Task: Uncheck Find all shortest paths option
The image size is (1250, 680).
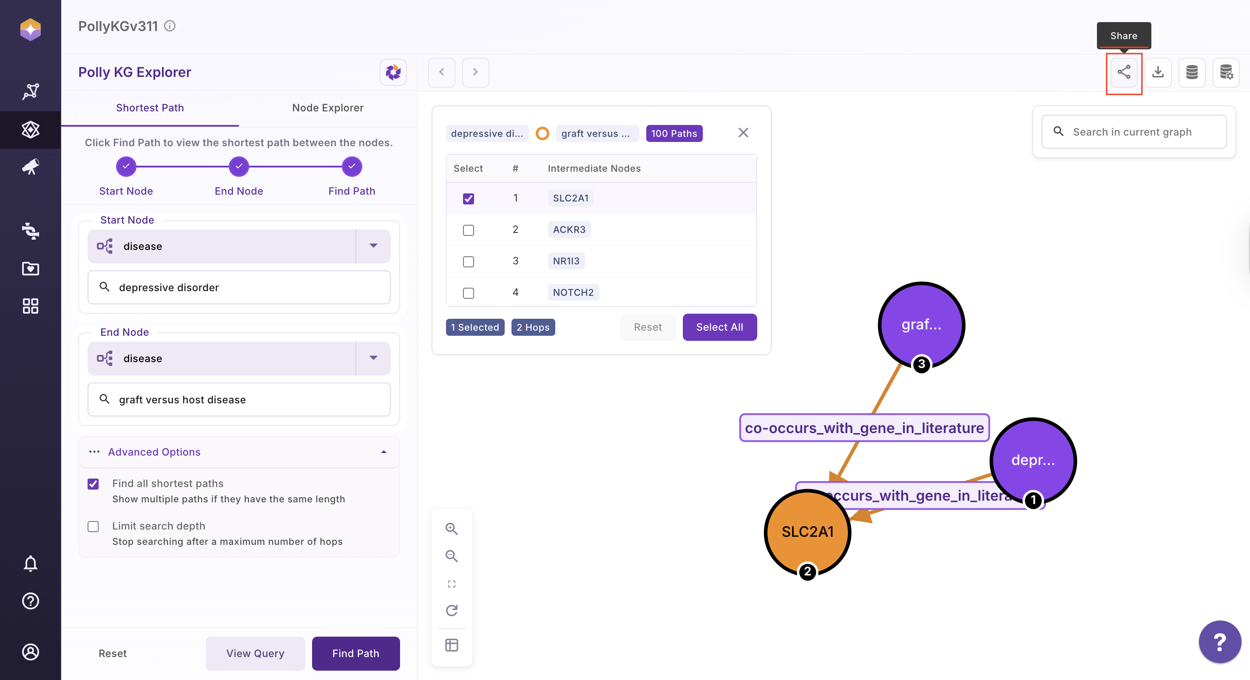Action: 93,484
